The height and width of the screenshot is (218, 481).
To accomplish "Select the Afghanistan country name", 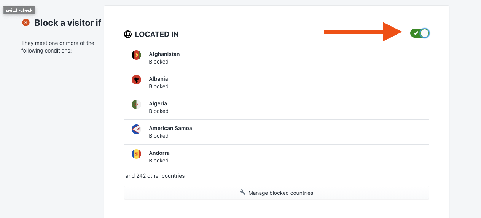I will [164, 54].
